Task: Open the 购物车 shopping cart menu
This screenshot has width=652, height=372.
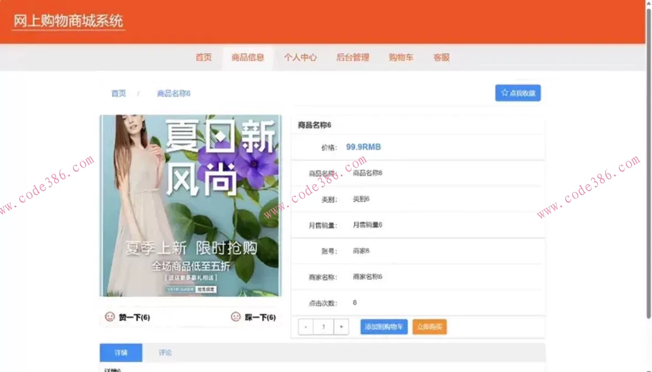Action: [401, 57]
